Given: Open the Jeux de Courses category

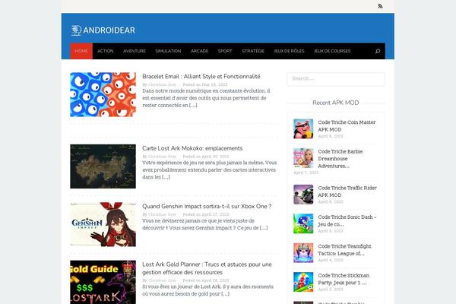Looking at the screenshot, I should [x=332, y=51].
